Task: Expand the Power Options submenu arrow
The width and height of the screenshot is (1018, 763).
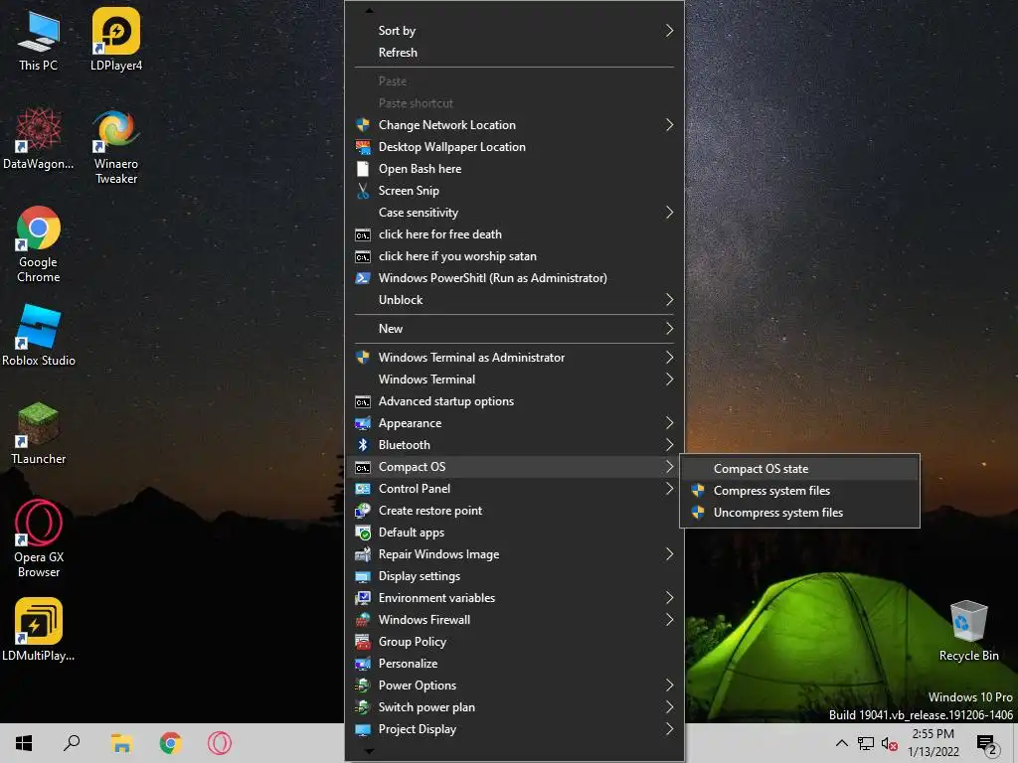Action: 669,686
